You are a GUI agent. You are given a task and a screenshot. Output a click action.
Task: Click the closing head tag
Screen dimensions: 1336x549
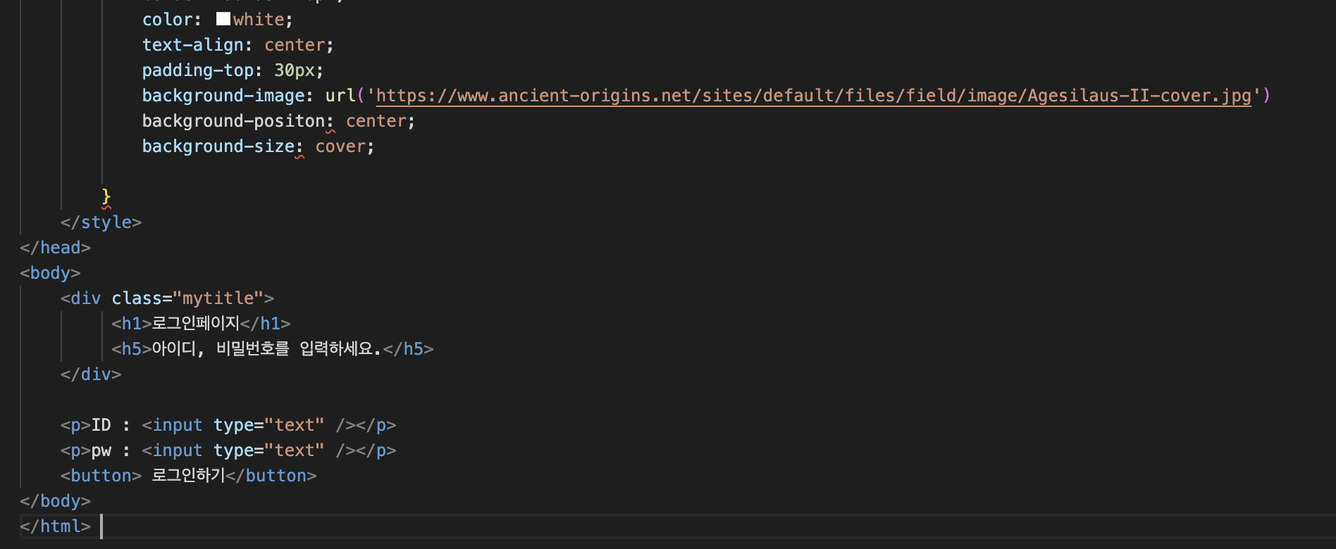(56, 248)
